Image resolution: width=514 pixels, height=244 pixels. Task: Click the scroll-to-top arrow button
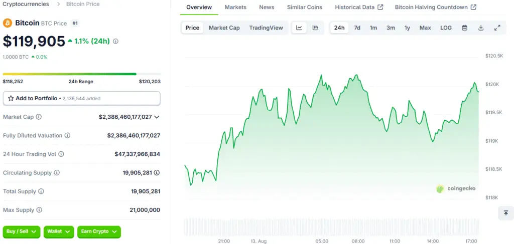click(x=506, y=213)
